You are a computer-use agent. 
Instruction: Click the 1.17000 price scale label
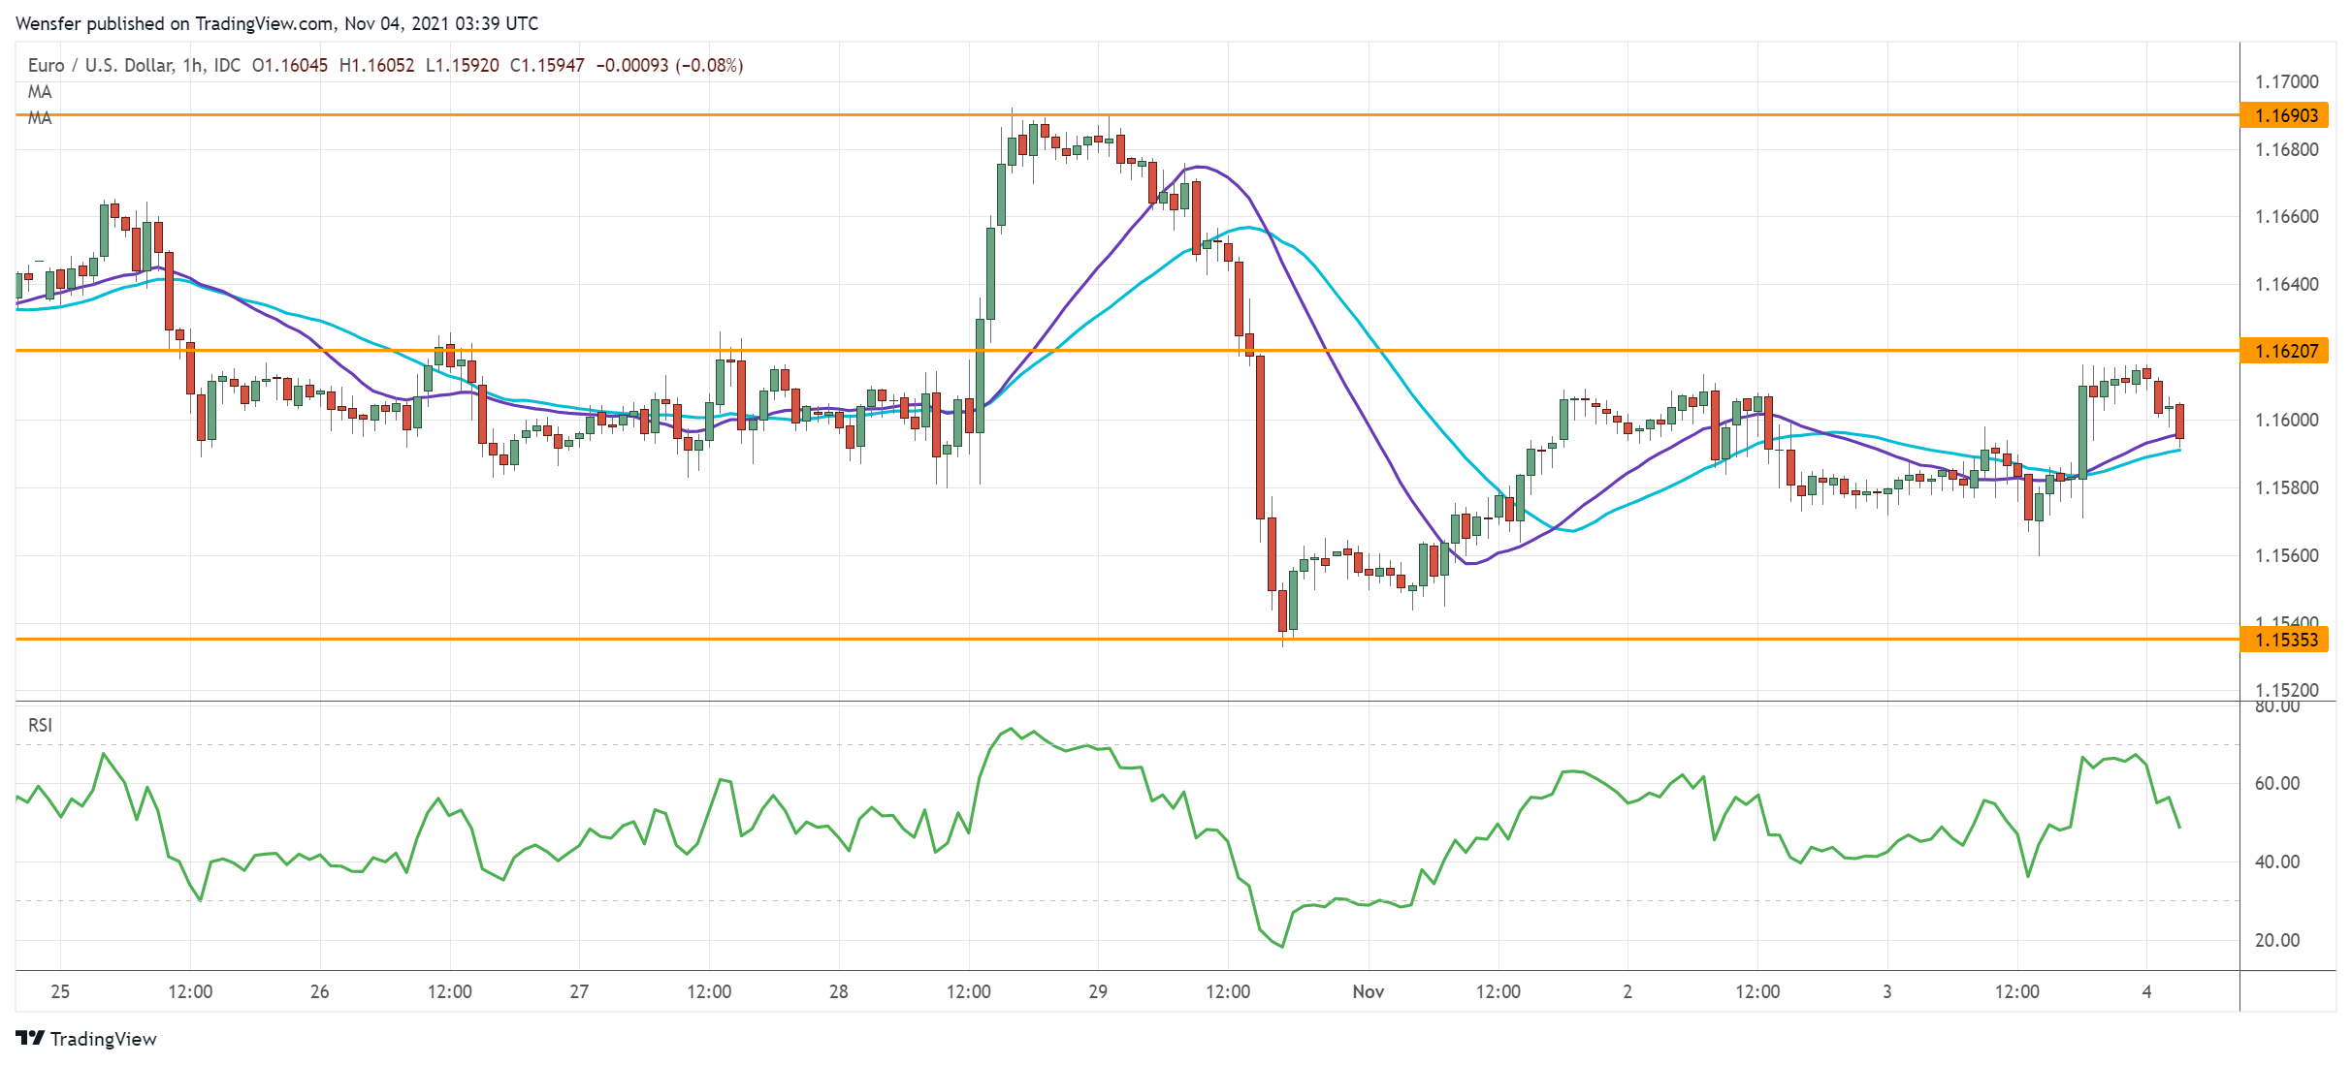(2286, 81)
